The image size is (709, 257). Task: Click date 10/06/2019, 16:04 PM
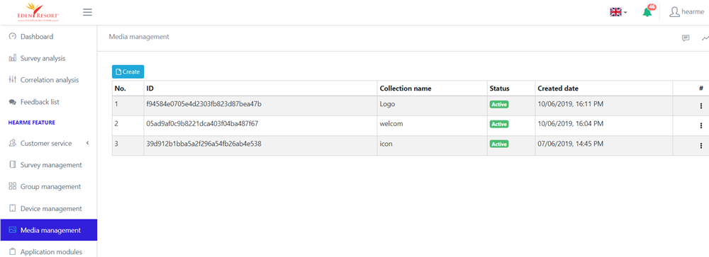[570, 124]
